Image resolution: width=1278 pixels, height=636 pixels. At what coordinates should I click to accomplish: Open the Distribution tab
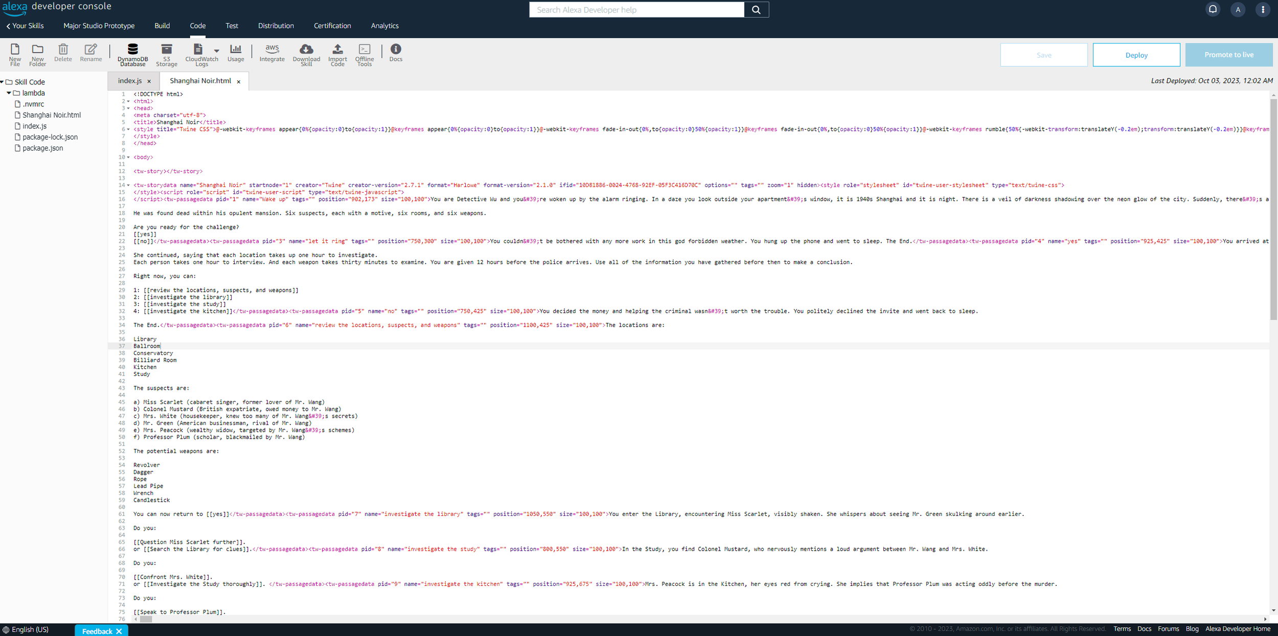pos(276,26)
